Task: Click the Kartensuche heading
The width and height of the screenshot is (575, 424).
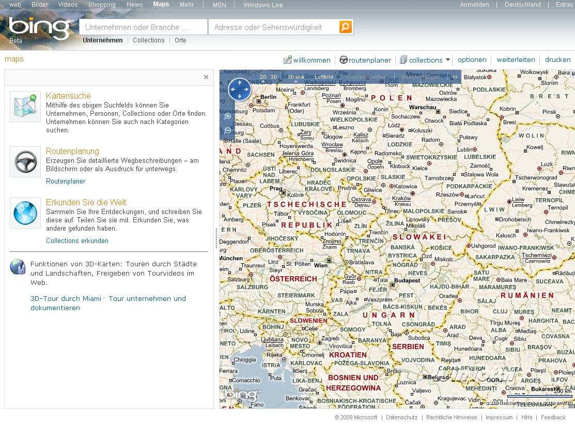Action: (x=68, y=96)
